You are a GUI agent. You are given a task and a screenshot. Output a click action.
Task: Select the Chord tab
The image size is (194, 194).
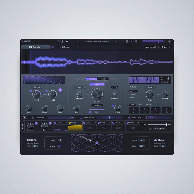click(x=148, y=105)
